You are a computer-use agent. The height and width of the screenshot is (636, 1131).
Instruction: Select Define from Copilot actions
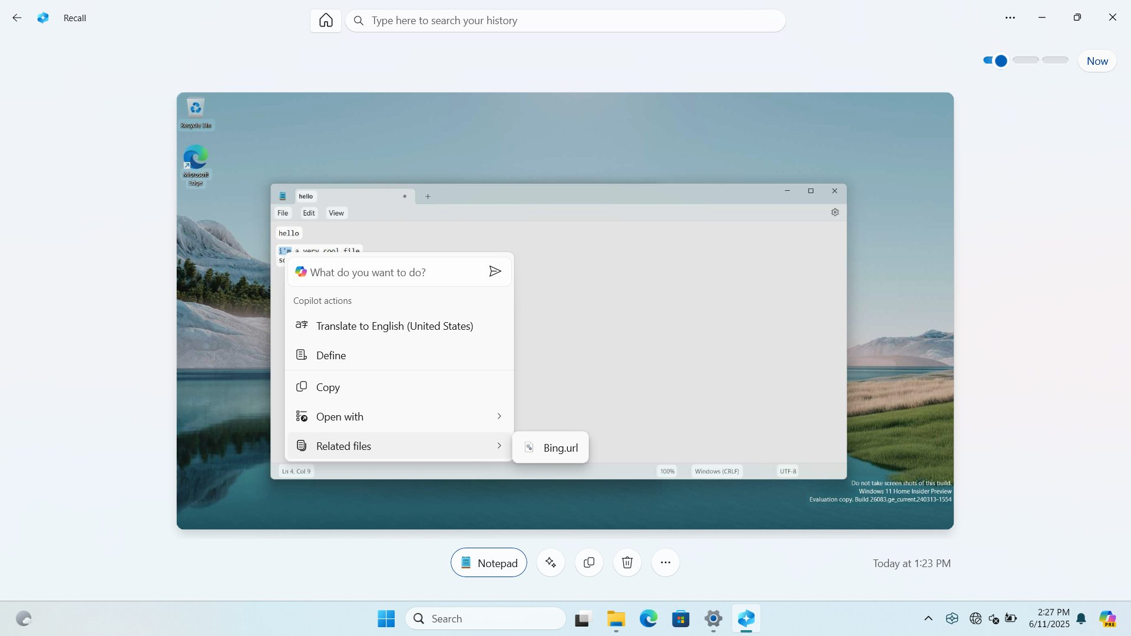[x=331, y=355]
